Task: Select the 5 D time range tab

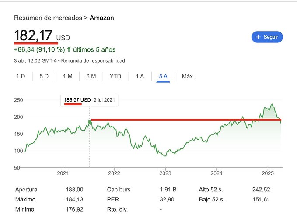Action: click(44, 76)
